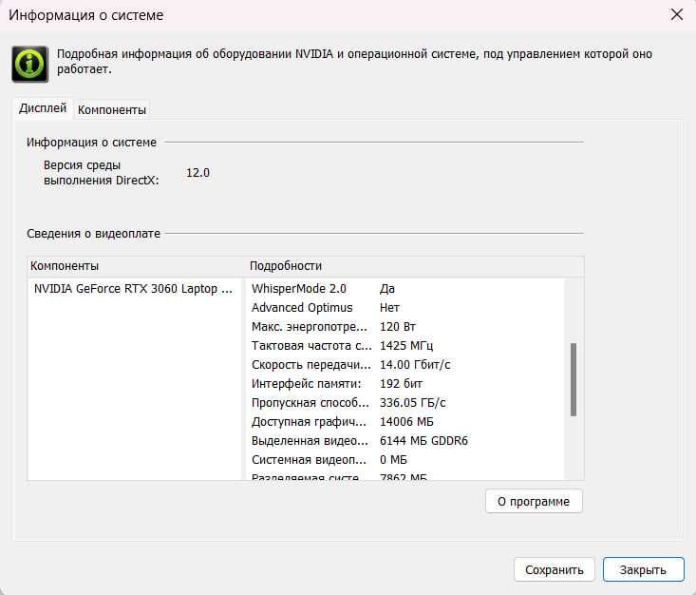Click the green NVIDIA info icon
The width and height of the screenshot is (696, 595).
29,64
